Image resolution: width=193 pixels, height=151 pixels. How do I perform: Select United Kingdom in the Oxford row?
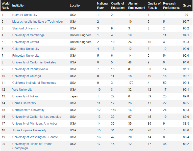point(81,42)
